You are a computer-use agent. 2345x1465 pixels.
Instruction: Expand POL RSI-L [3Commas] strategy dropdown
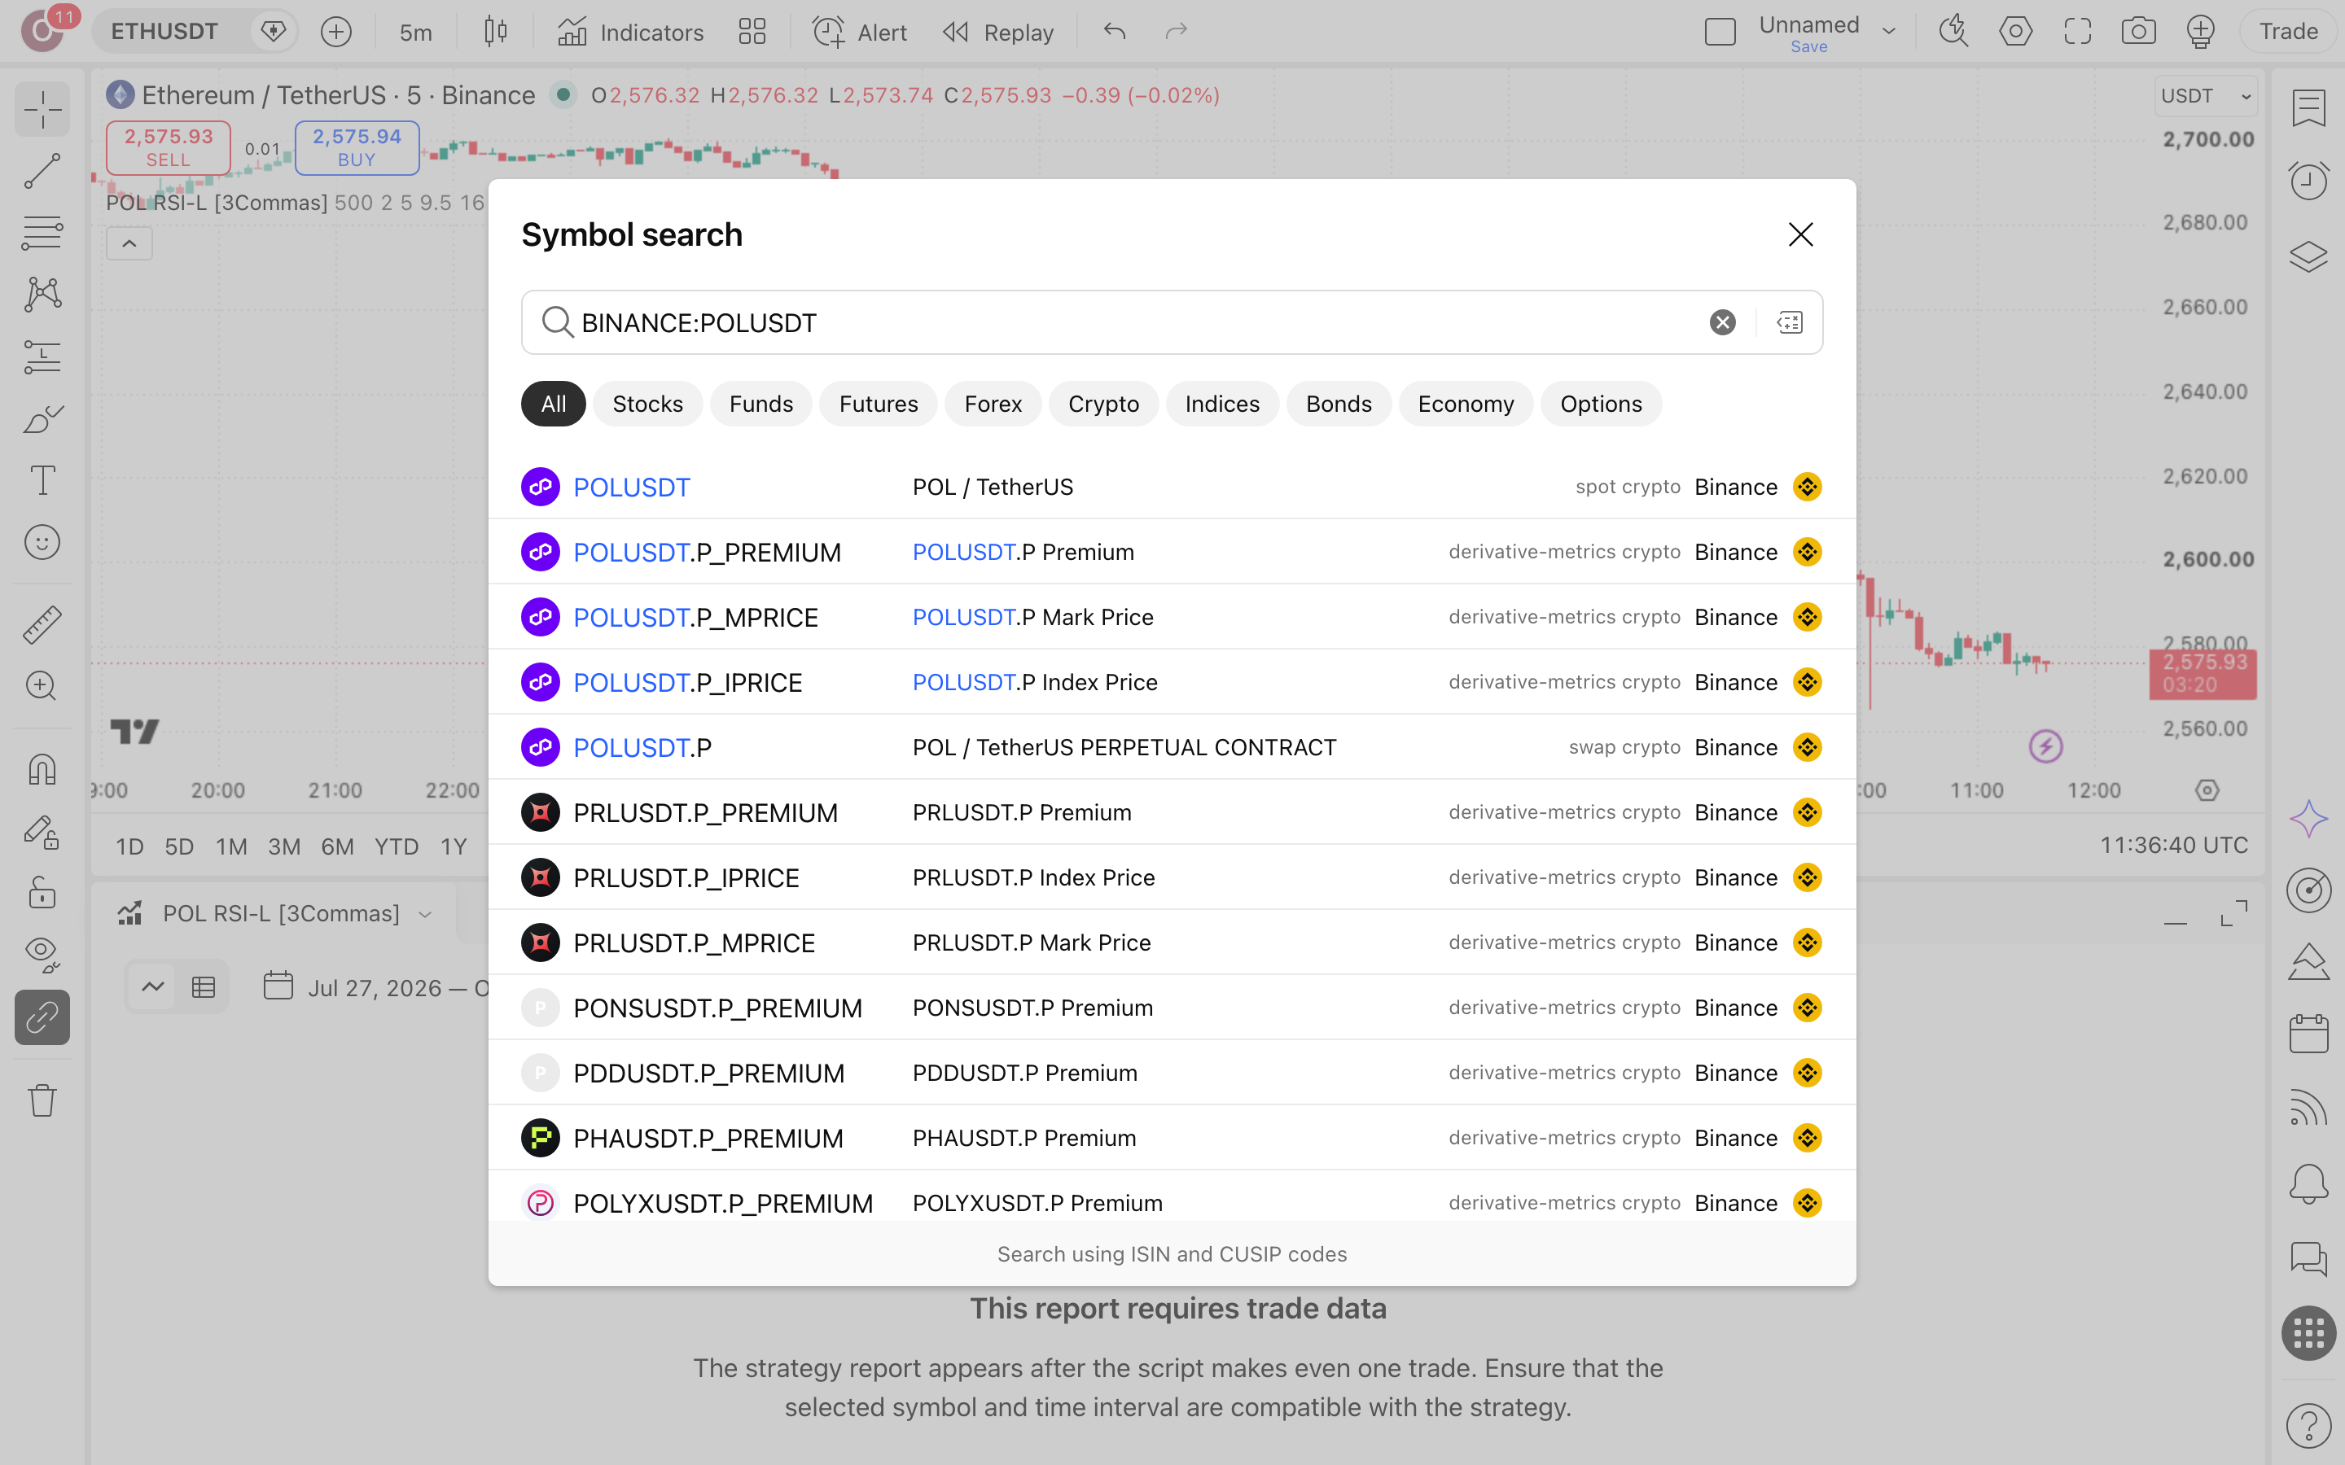pyautogui.click(x=424, y=914)
